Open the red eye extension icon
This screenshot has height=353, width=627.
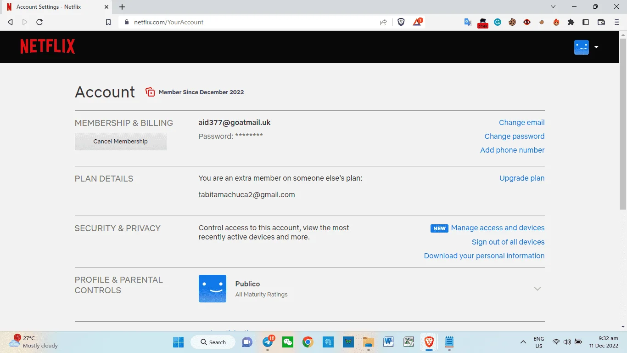pos(527,22)
